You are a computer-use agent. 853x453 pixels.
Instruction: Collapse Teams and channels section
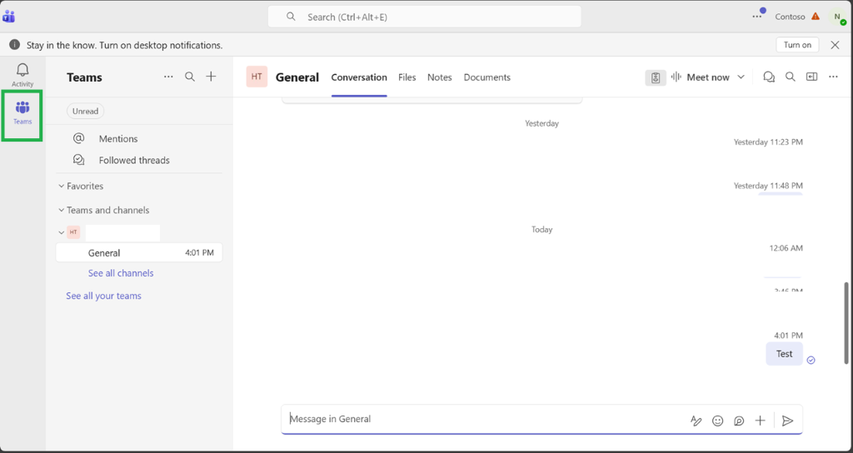click(x=62, y=210)
